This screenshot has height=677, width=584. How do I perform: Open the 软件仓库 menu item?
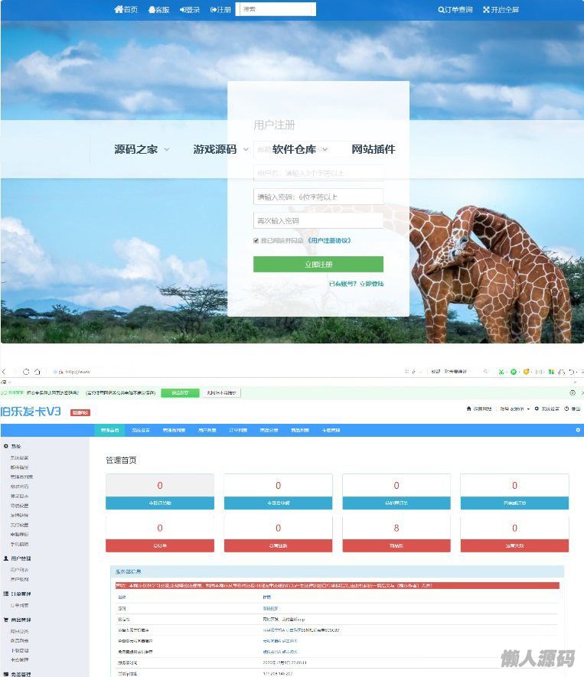[x=295, y=149]
